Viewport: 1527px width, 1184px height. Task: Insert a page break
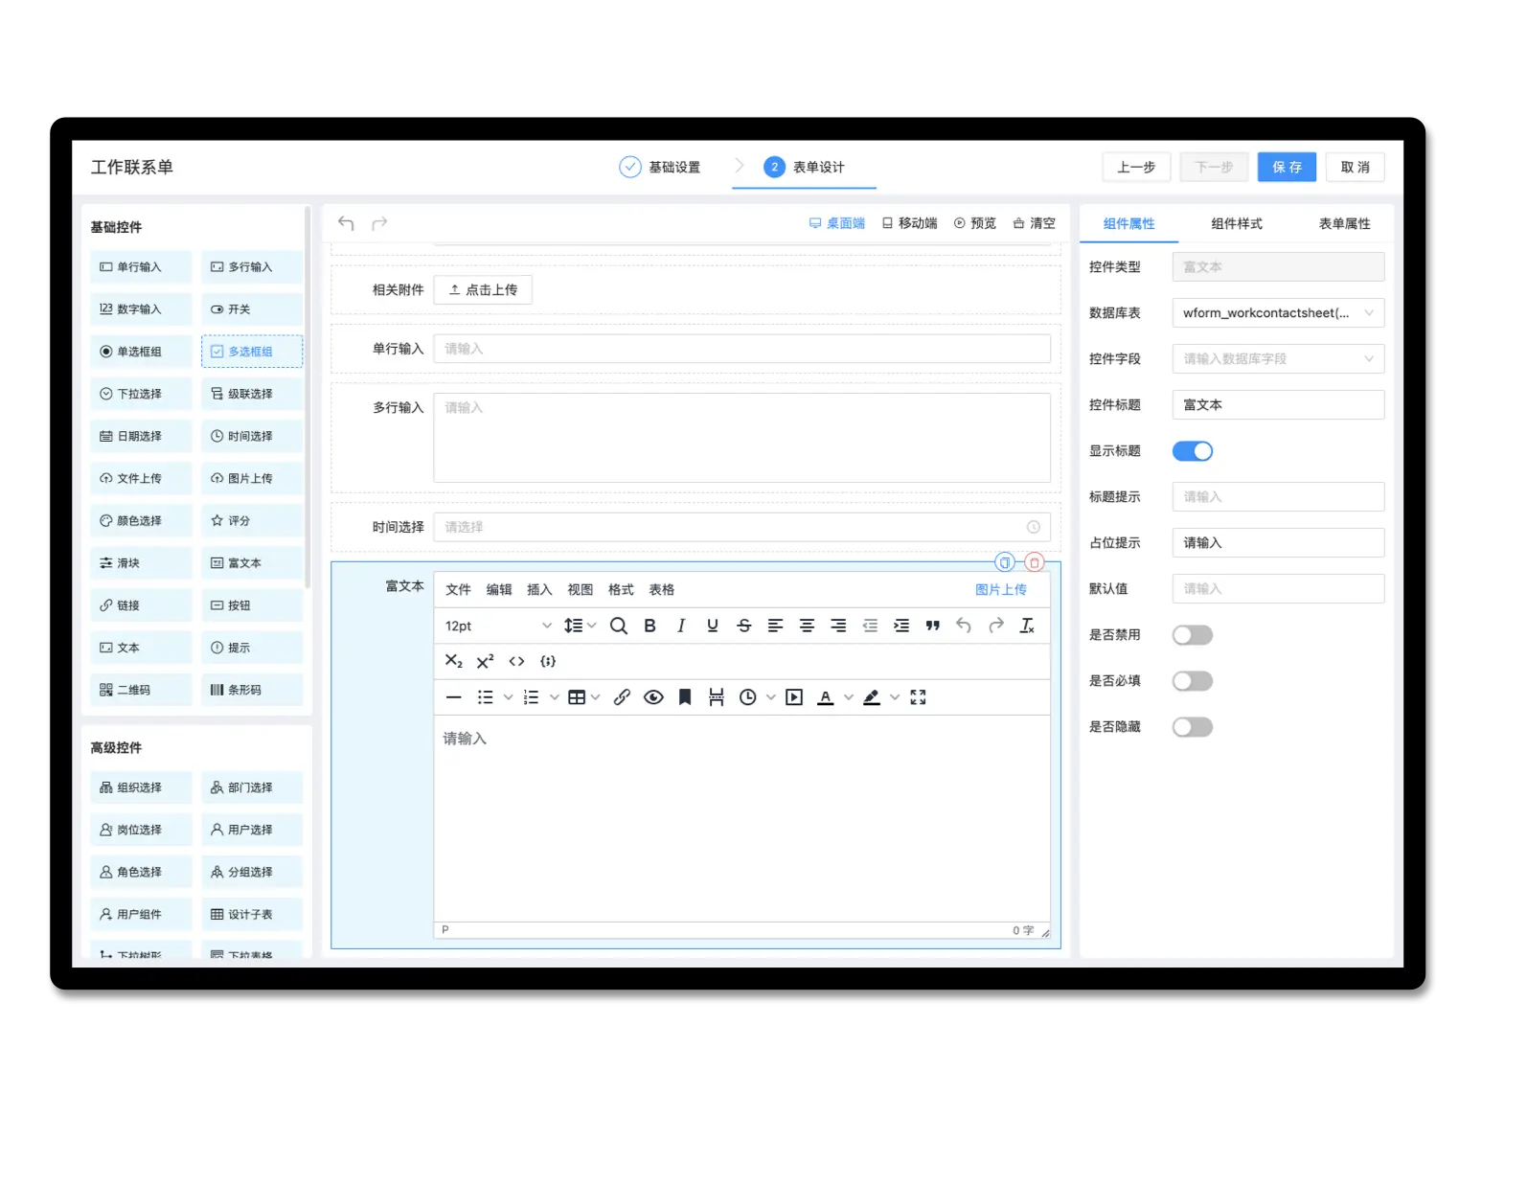[717, 697]
